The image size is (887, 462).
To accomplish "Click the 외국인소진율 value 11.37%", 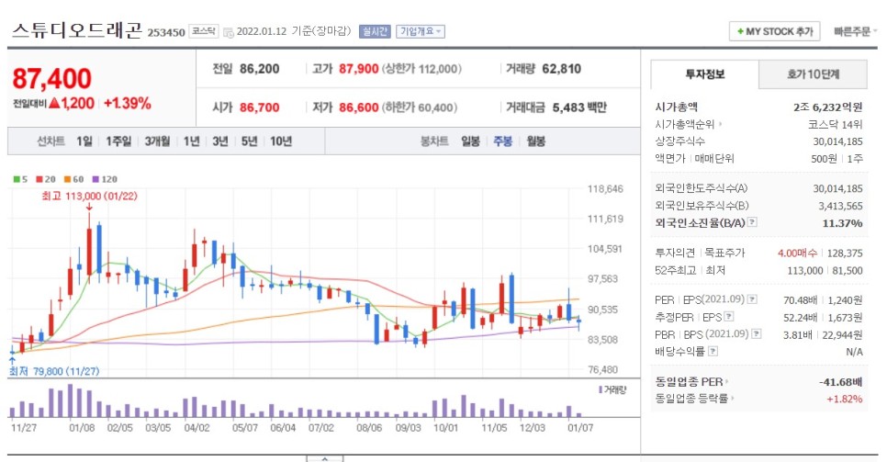I will pyautogui.click(x=842, y=223).
